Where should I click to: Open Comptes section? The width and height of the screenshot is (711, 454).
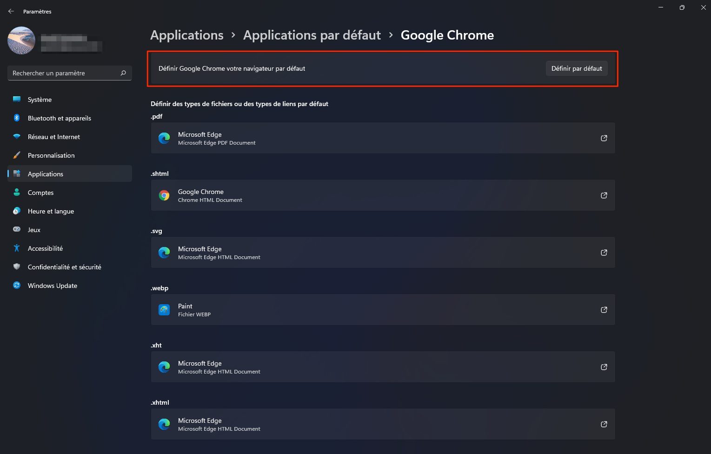[70, 193]
